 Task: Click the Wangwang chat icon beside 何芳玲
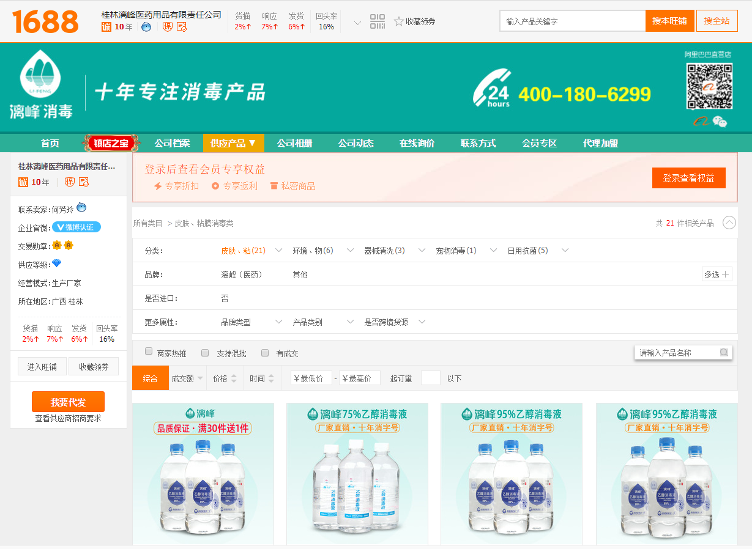click(81, 208)
